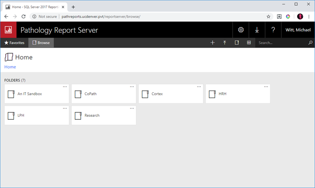
Task: Switch to the Favorites tab
Action: [14, 42]
